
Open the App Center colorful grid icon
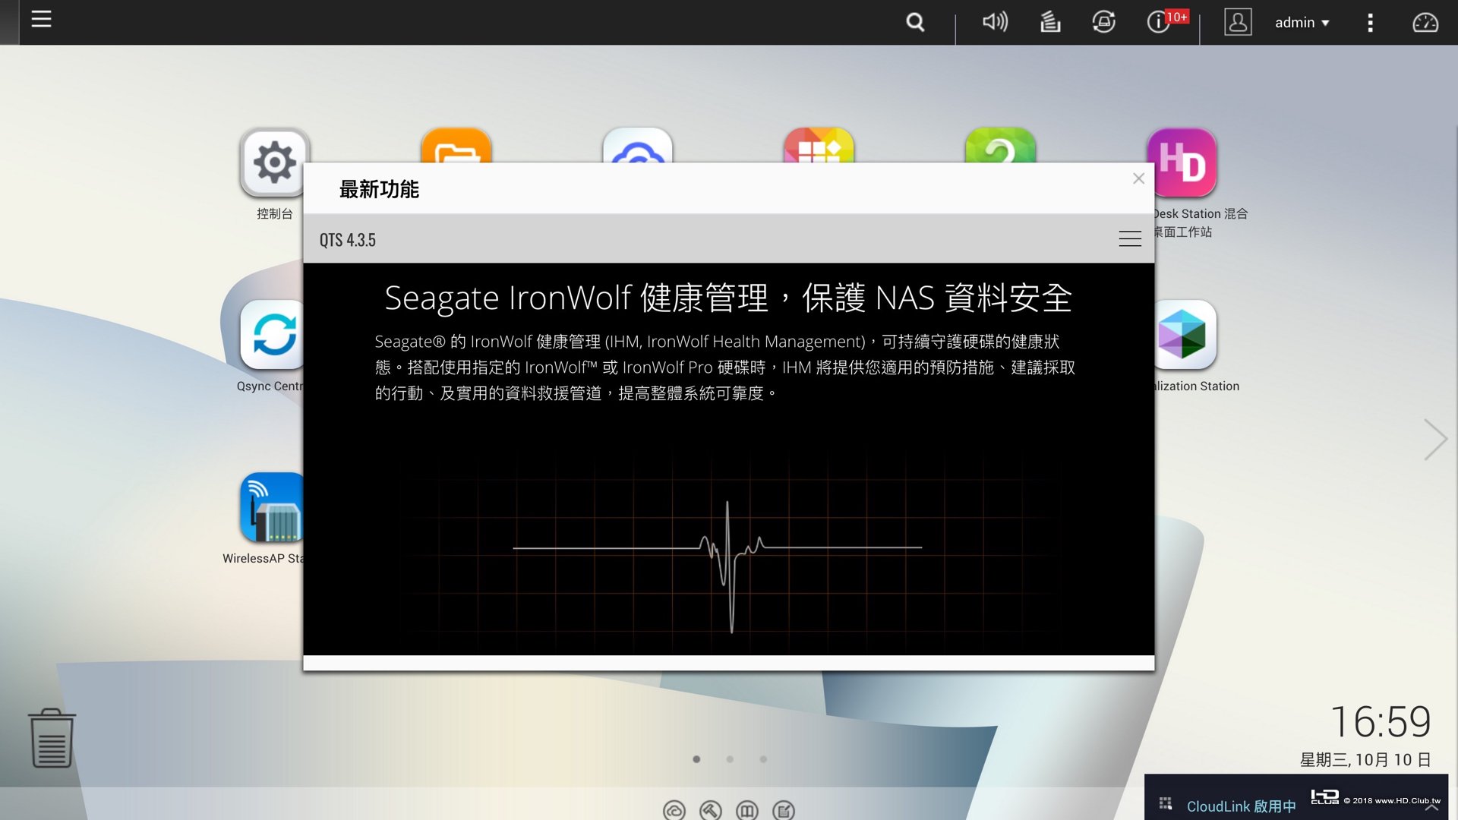[x=819, y=146]
